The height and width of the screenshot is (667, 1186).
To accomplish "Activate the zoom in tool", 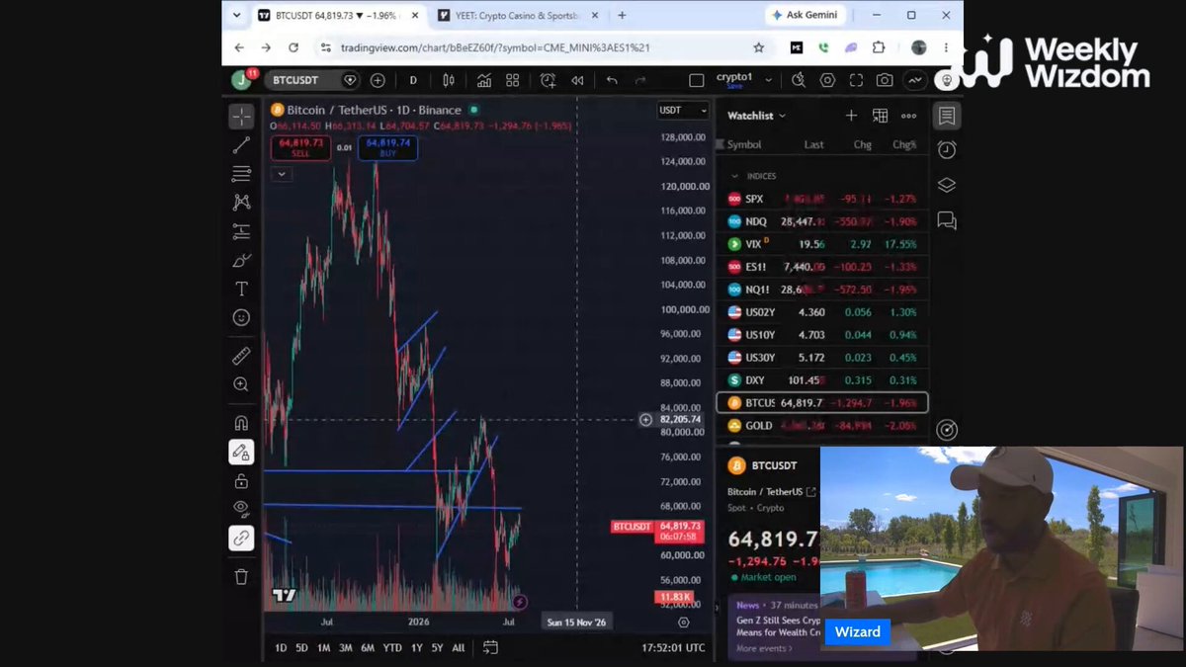I will [x=241, y=384].
